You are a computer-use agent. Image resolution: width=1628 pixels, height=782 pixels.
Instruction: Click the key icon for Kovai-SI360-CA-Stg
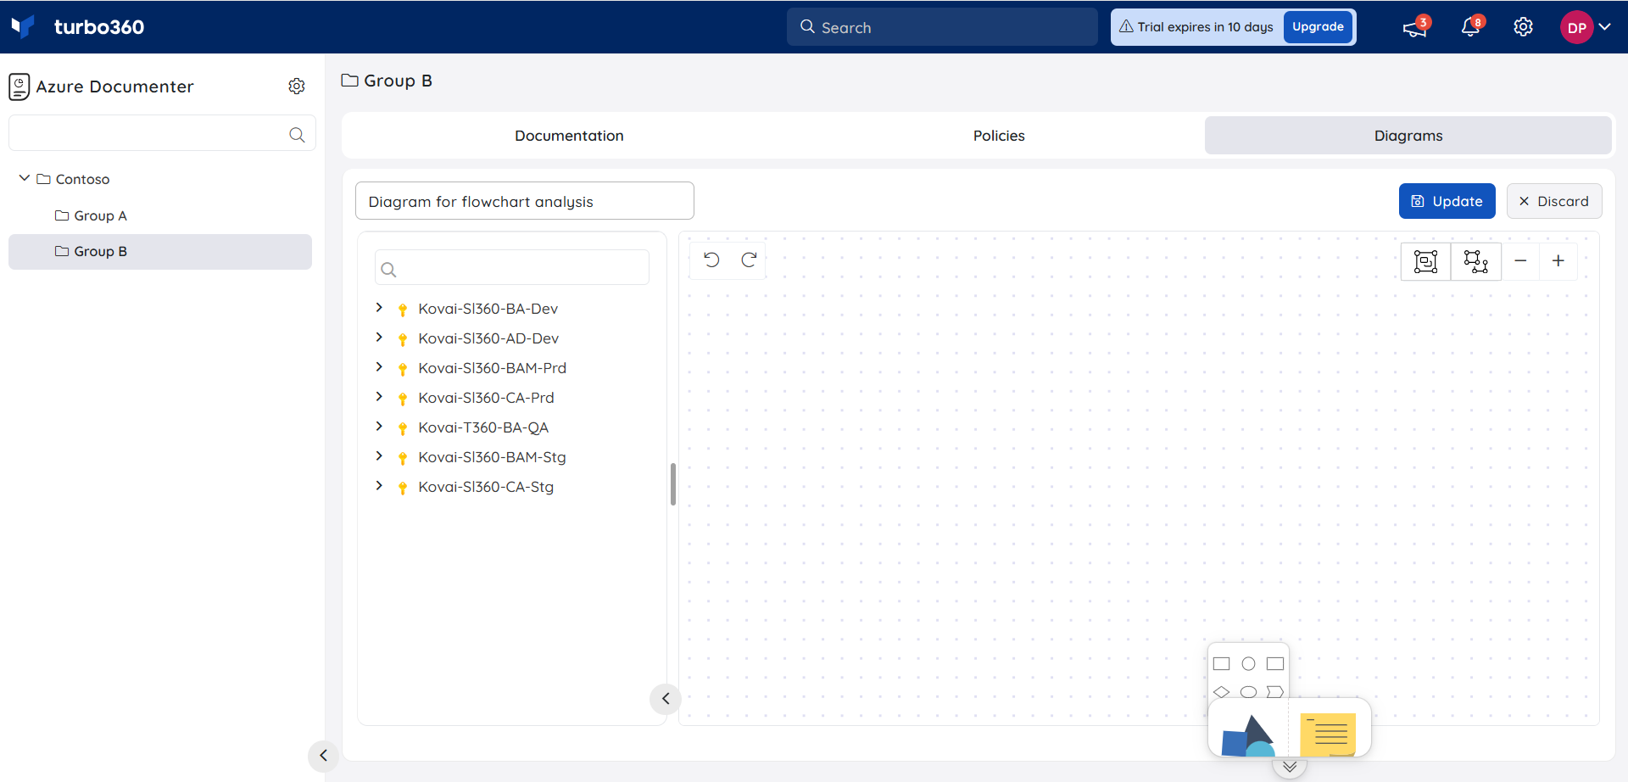403,488
